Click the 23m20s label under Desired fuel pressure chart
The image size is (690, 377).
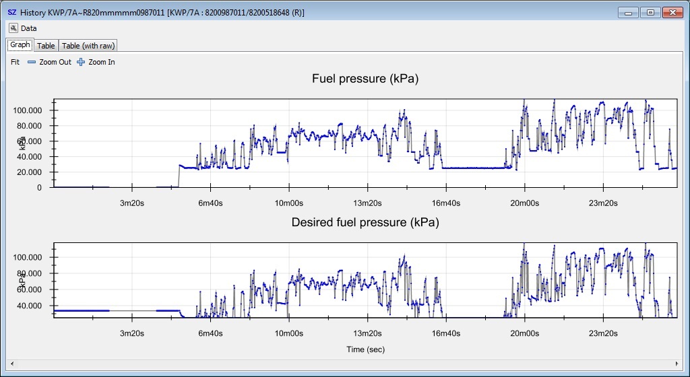(603, 333)
